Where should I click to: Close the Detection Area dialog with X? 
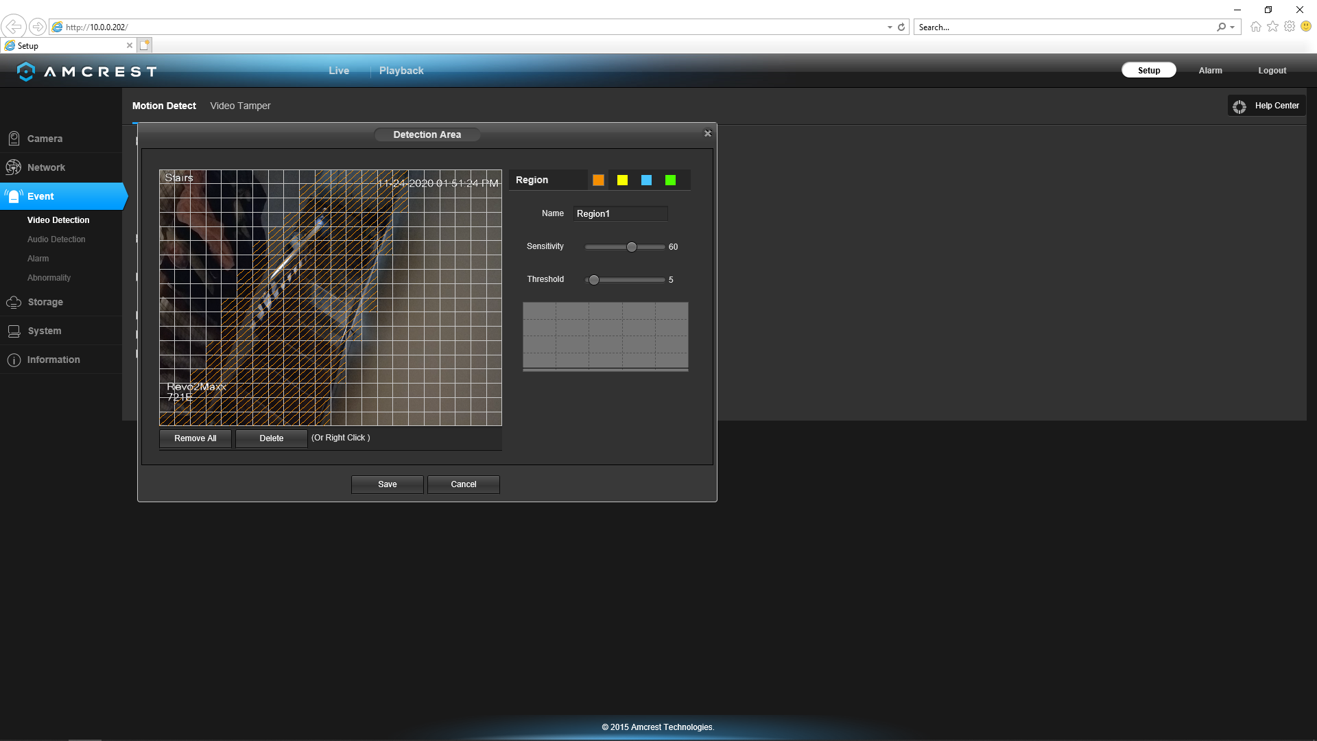pos(708,133)
